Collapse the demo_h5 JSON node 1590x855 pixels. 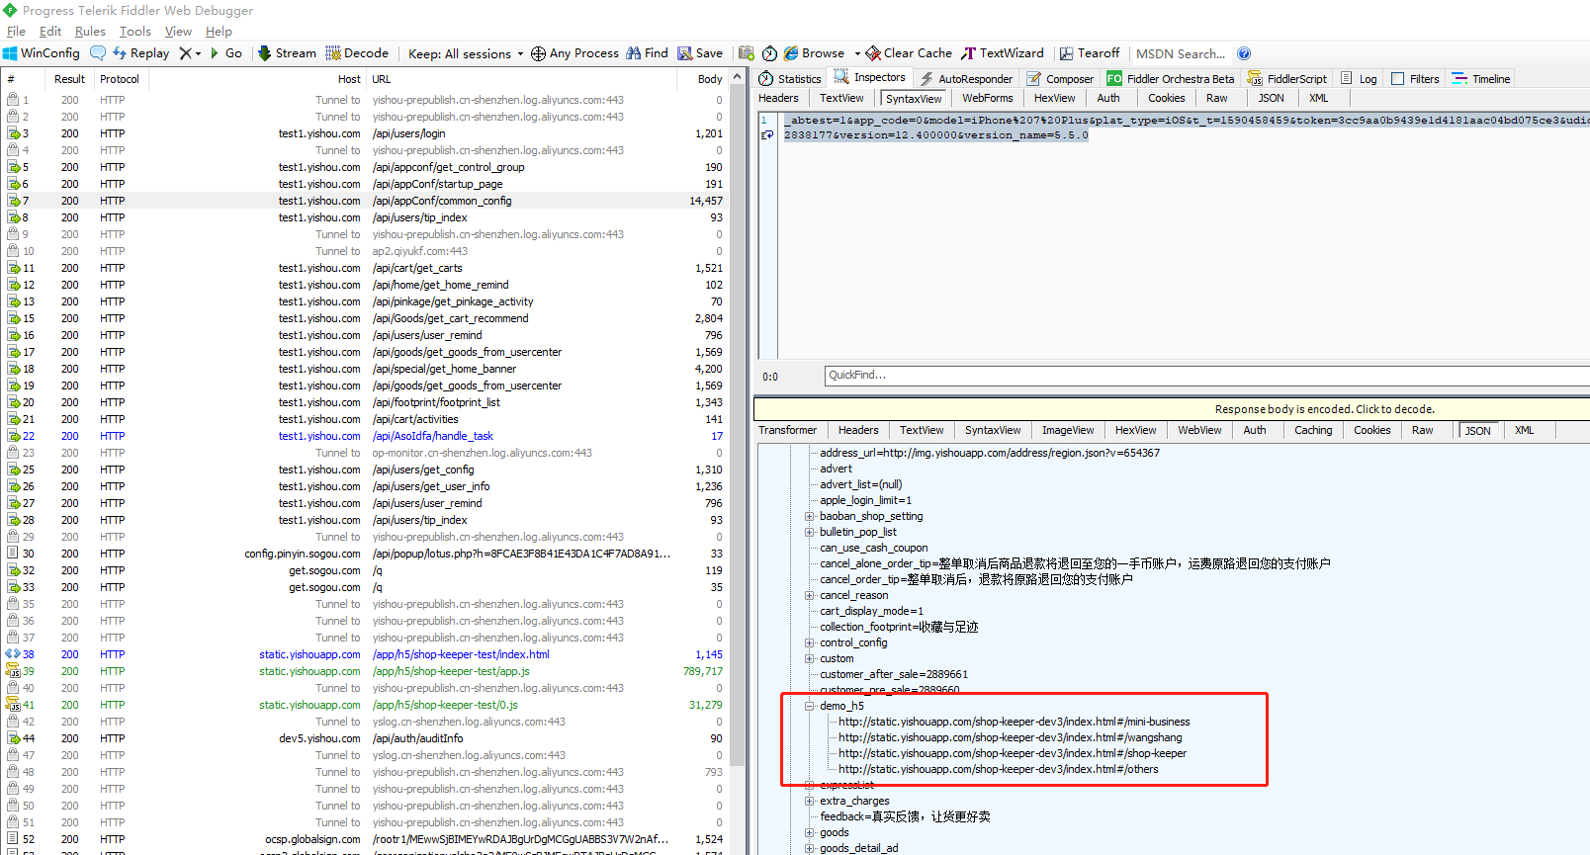tap(809, 706)
